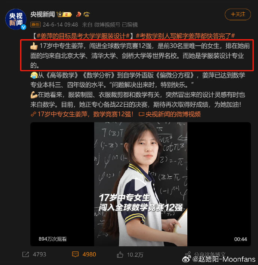Click the video thumbnail of the student
Viewport: 258px width, 265px height.
141,184
